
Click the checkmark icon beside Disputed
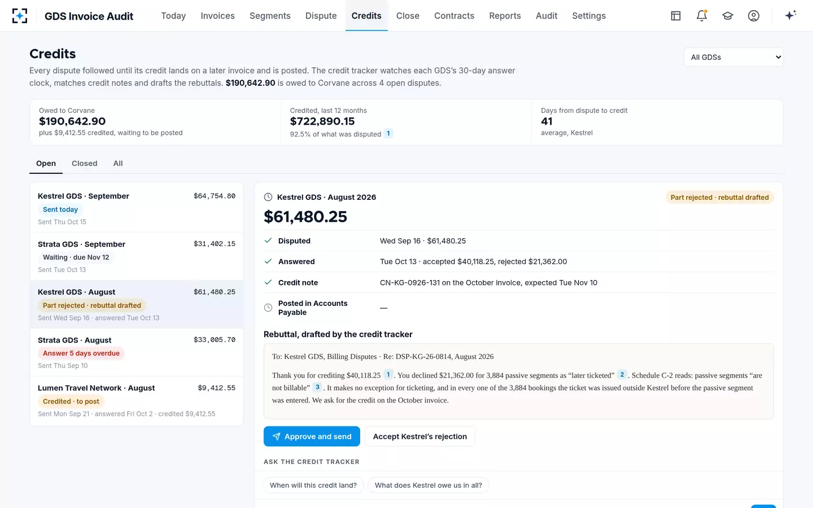tap(268, 240)
